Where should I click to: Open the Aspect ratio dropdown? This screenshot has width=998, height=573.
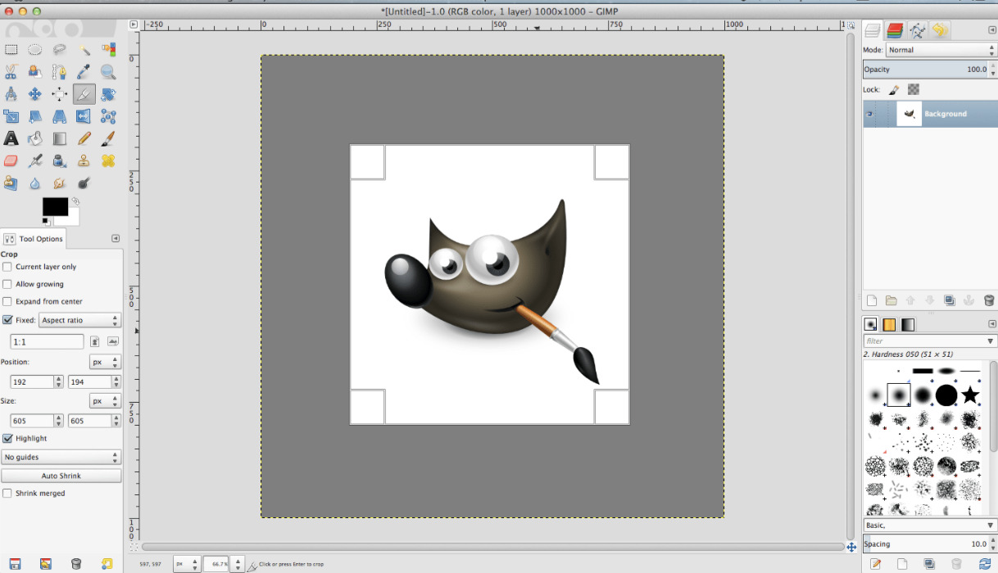click(79, 320)
